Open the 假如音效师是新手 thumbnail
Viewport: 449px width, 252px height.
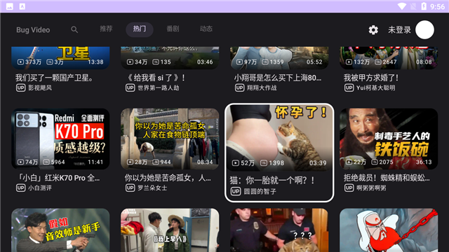click(x=60, y=230)
